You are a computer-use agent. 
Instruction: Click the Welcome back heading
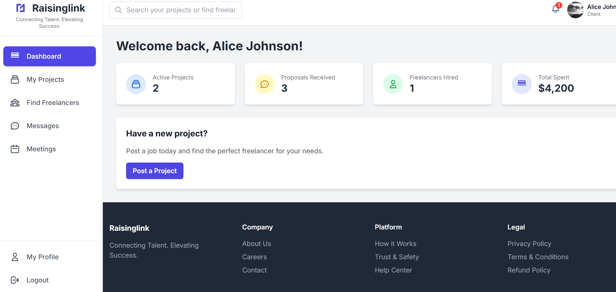click(x=209, y=46)
